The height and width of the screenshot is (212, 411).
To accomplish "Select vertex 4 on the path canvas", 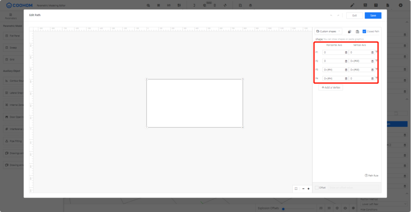I will [x=243, y=127].
